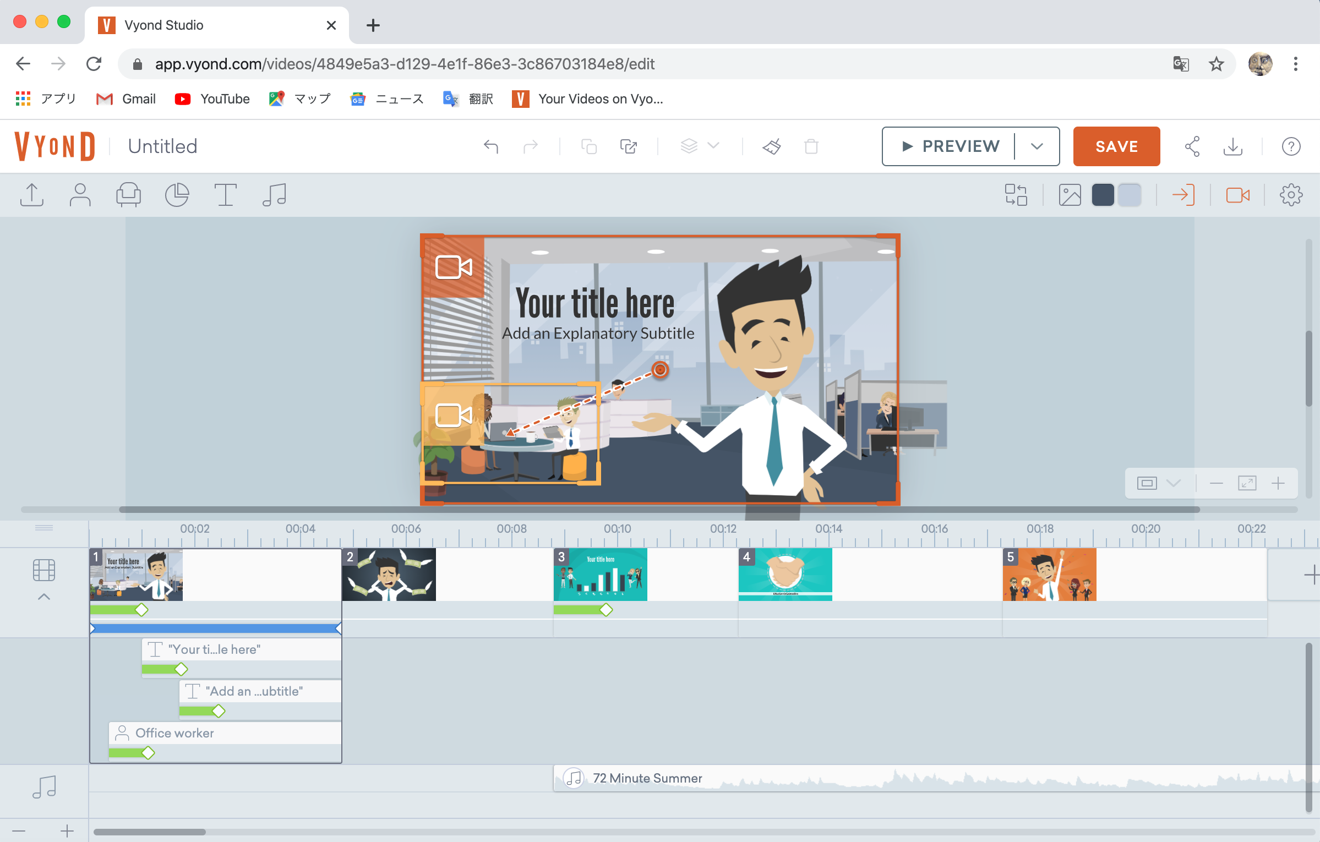Open the Character library icon
This screenshot has width=1320, height=842.
pos(80,195)
